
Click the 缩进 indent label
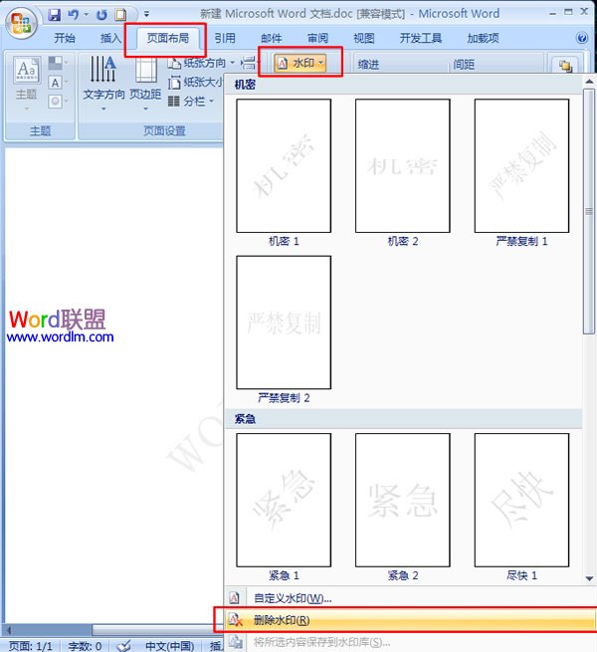click(368, 65)
